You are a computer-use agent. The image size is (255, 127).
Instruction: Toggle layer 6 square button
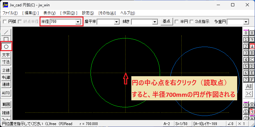pos(246,73)
